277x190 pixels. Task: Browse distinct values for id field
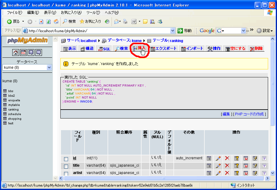(x=209, y=158)
